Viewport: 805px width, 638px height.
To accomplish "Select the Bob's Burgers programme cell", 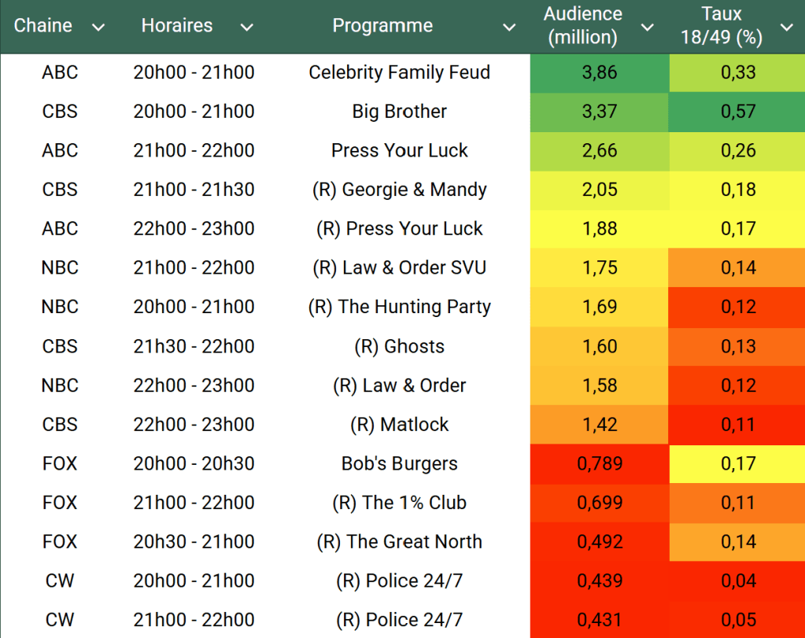I will coord(399,463).
